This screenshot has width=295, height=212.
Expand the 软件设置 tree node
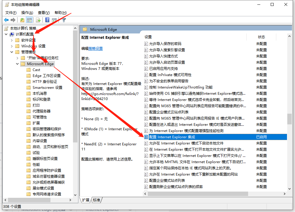pos(12,40)
